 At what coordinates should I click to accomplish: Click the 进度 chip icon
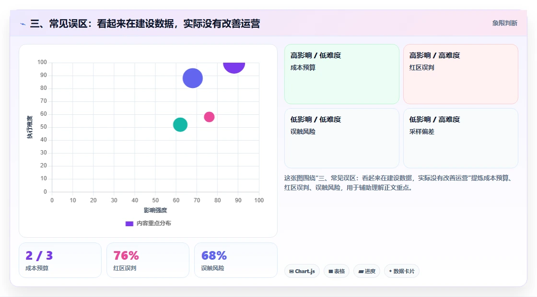pyautogui.click(x=361, y=271)
